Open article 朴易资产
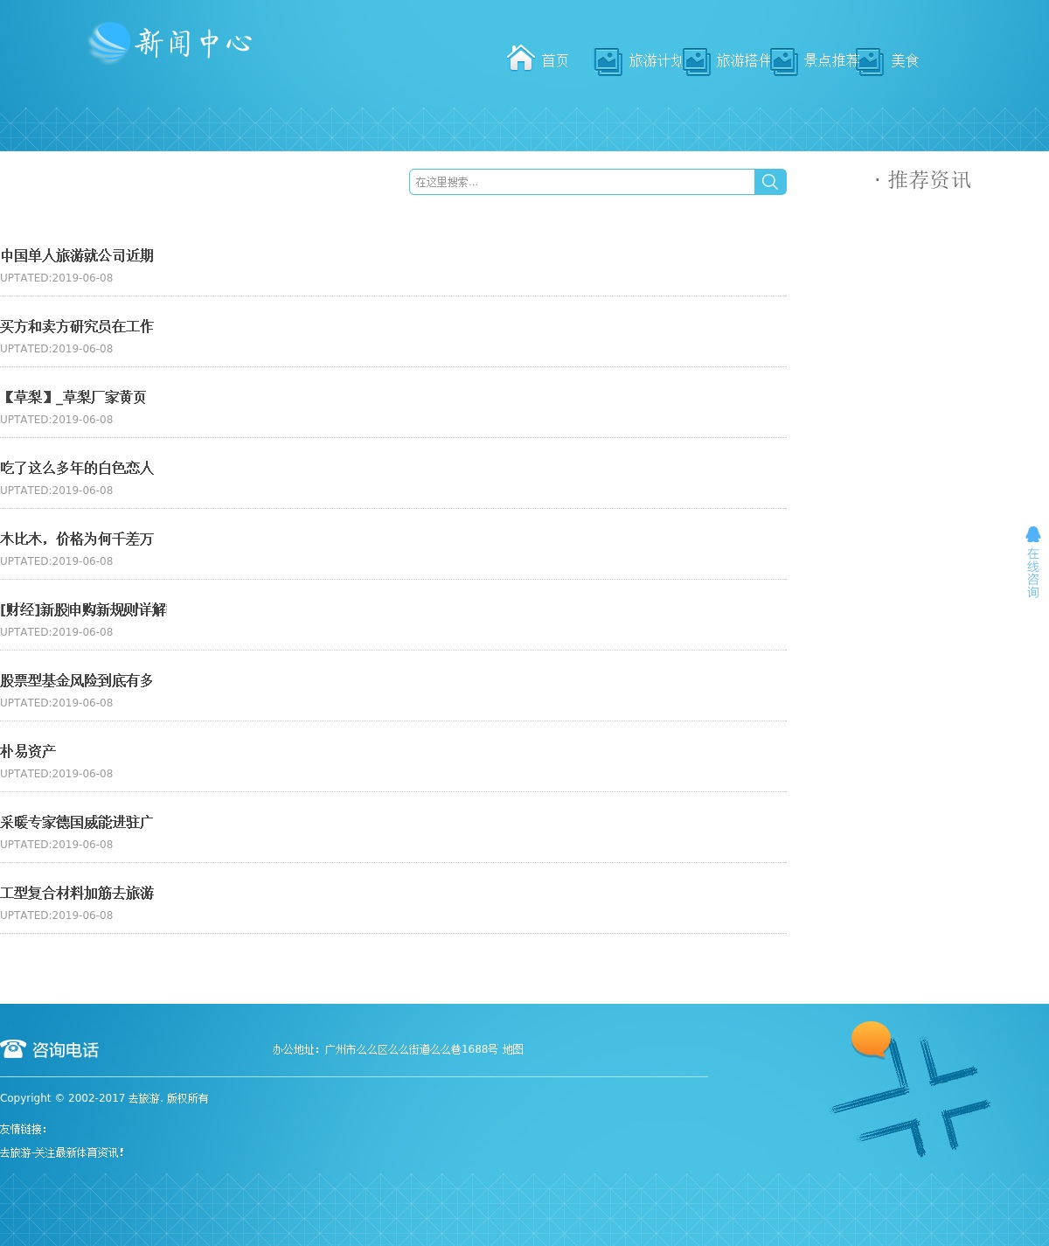The image size is (1049, 1246). click(28, 752)
